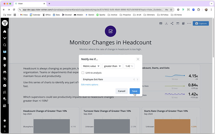Image resolution: width=215 pixels, height=134 pixels.
Task: Go to next metric with the right chevron
Action: pyautogui.click(x=137, y=80)
